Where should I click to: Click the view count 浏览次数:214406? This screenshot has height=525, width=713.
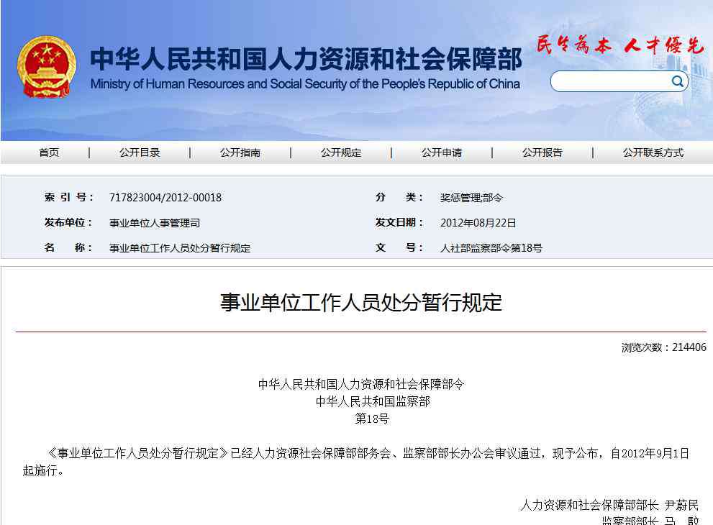tap(664, 347)
